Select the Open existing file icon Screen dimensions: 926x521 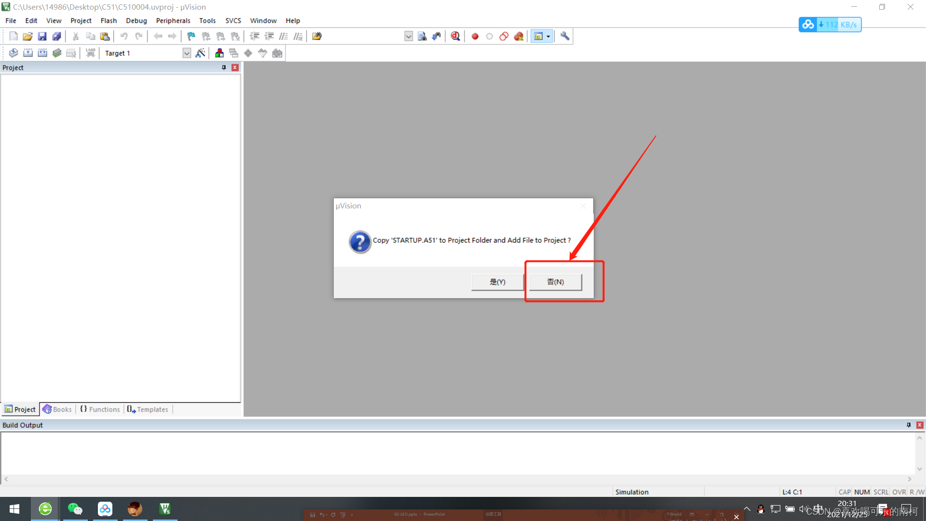pyautogui.click(x=26, y=36)
